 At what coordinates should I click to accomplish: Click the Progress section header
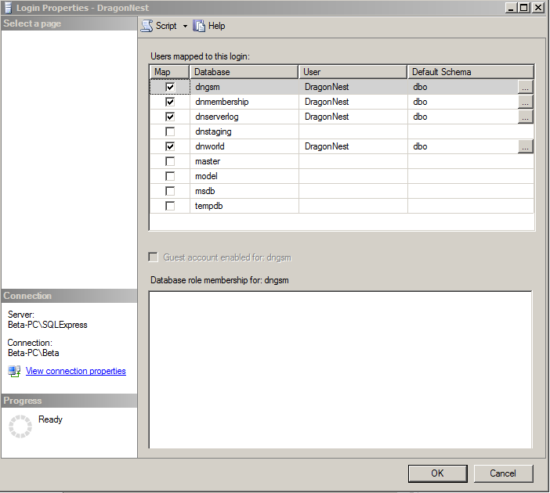pos(69,401)
